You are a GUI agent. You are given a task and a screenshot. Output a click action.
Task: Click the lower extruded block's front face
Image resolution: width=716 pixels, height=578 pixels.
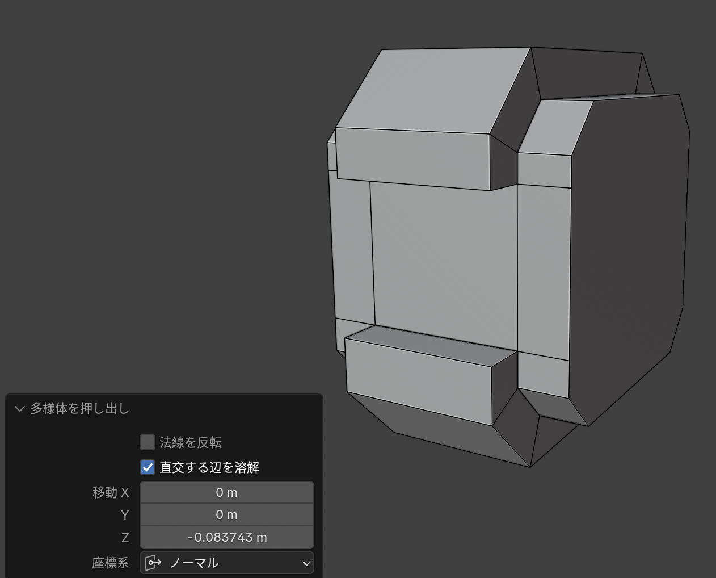click(x=419, y=380)
